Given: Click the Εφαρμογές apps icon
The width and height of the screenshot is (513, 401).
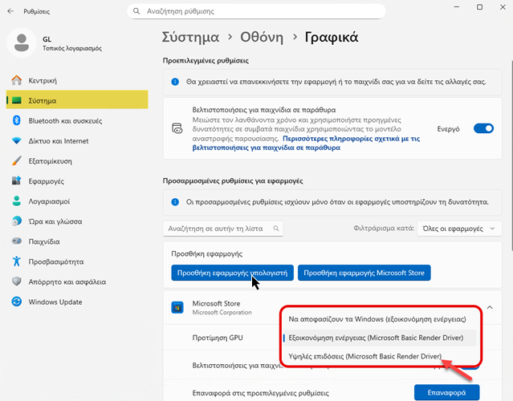Looking at the screenshot, I should tap(16, 181).
